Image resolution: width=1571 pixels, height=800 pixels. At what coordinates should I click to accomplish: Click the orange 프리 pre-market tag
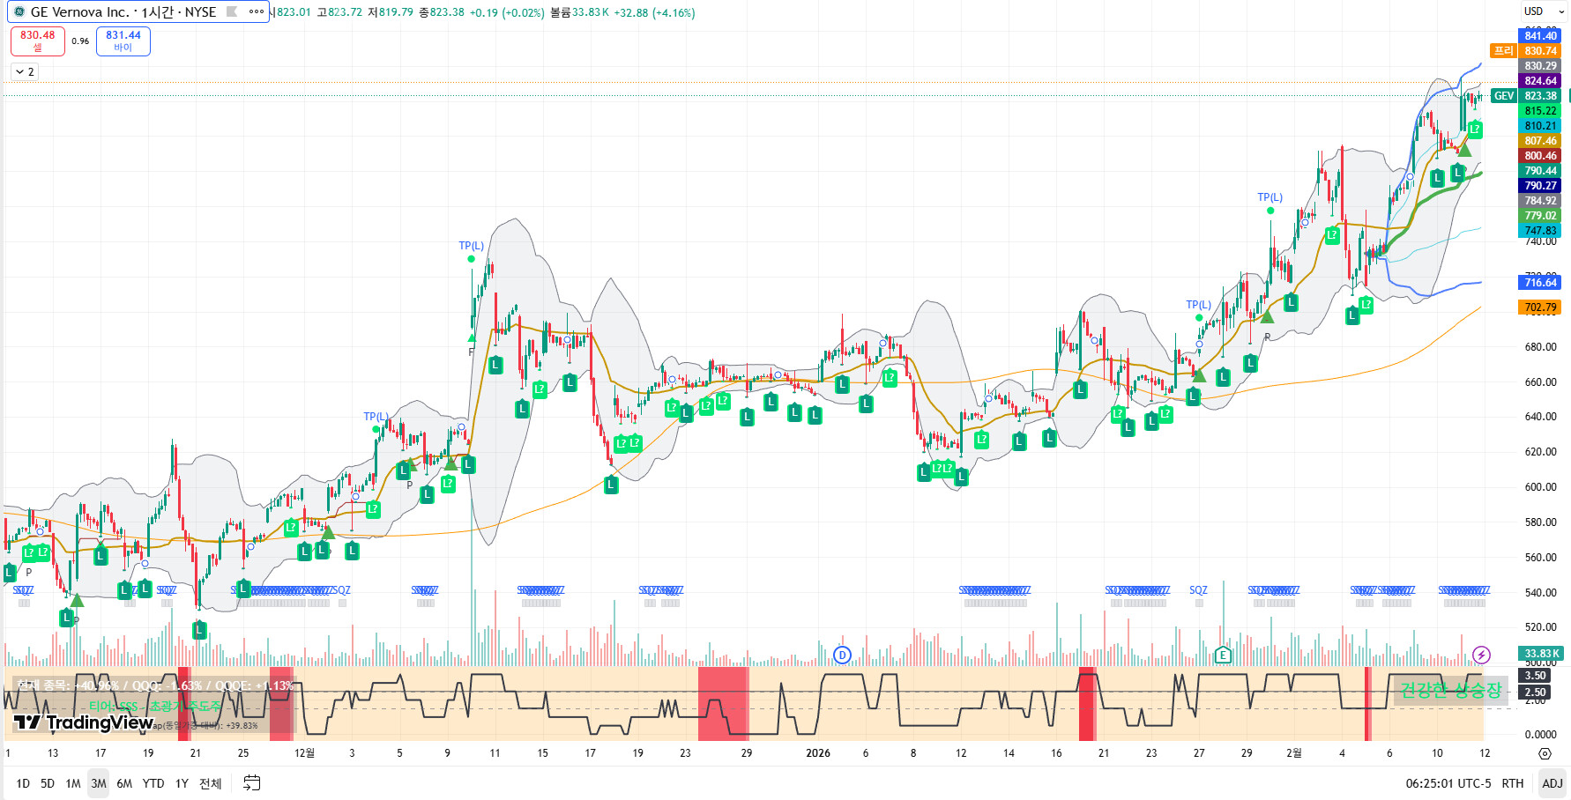coord(1503,51)
